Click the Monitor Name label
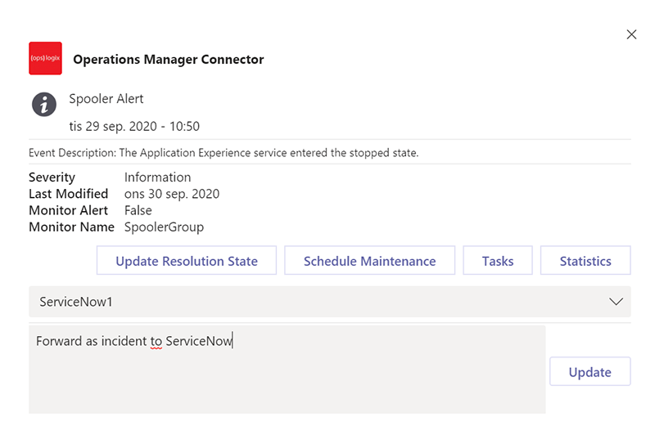This screenshot has height=440, width=655. [x=71, y=227]
